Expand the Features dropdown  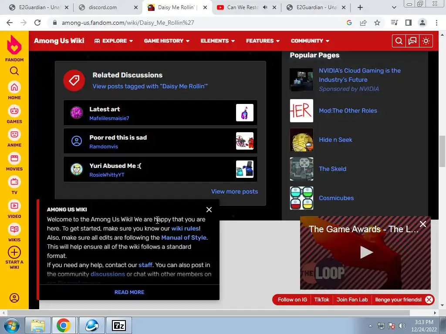263,41
